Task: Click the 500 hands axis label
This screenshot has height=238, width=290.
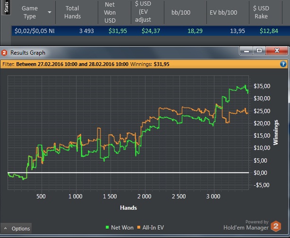Action: (41, 197)
